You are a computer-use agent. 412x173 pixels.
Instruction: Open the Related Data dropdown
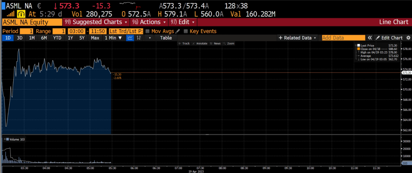tap(297, 38)
